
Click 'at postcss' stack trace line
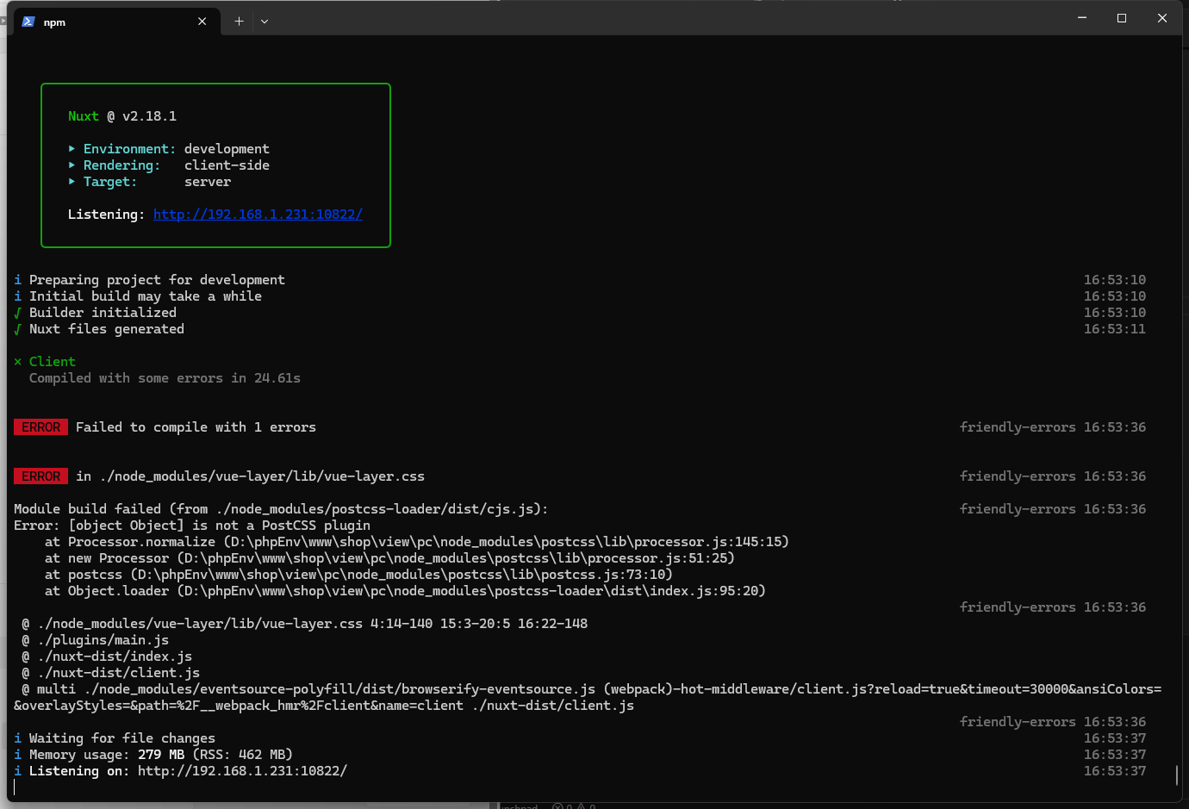tap(358, 575)
